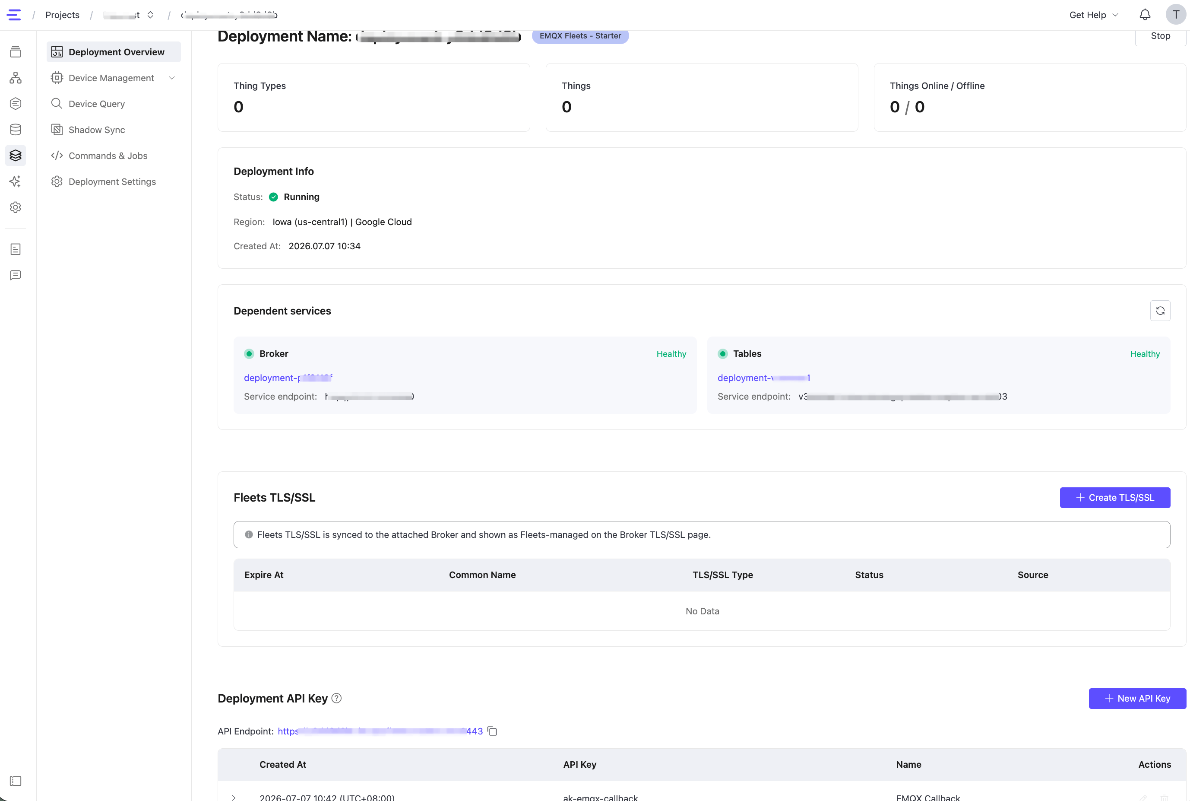Image resolution: width=1190 pixels, height=801 pixels.
Task: Open the AI sparkle icon in left rail
Action: [15, 181]
